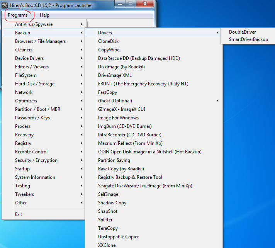Open the Network submenu
The image size is (275, 248).
coord(44,92)
